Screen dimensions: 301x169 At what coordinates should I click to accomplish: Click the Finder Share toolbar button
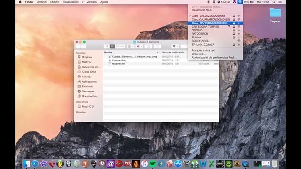[149, 46]
